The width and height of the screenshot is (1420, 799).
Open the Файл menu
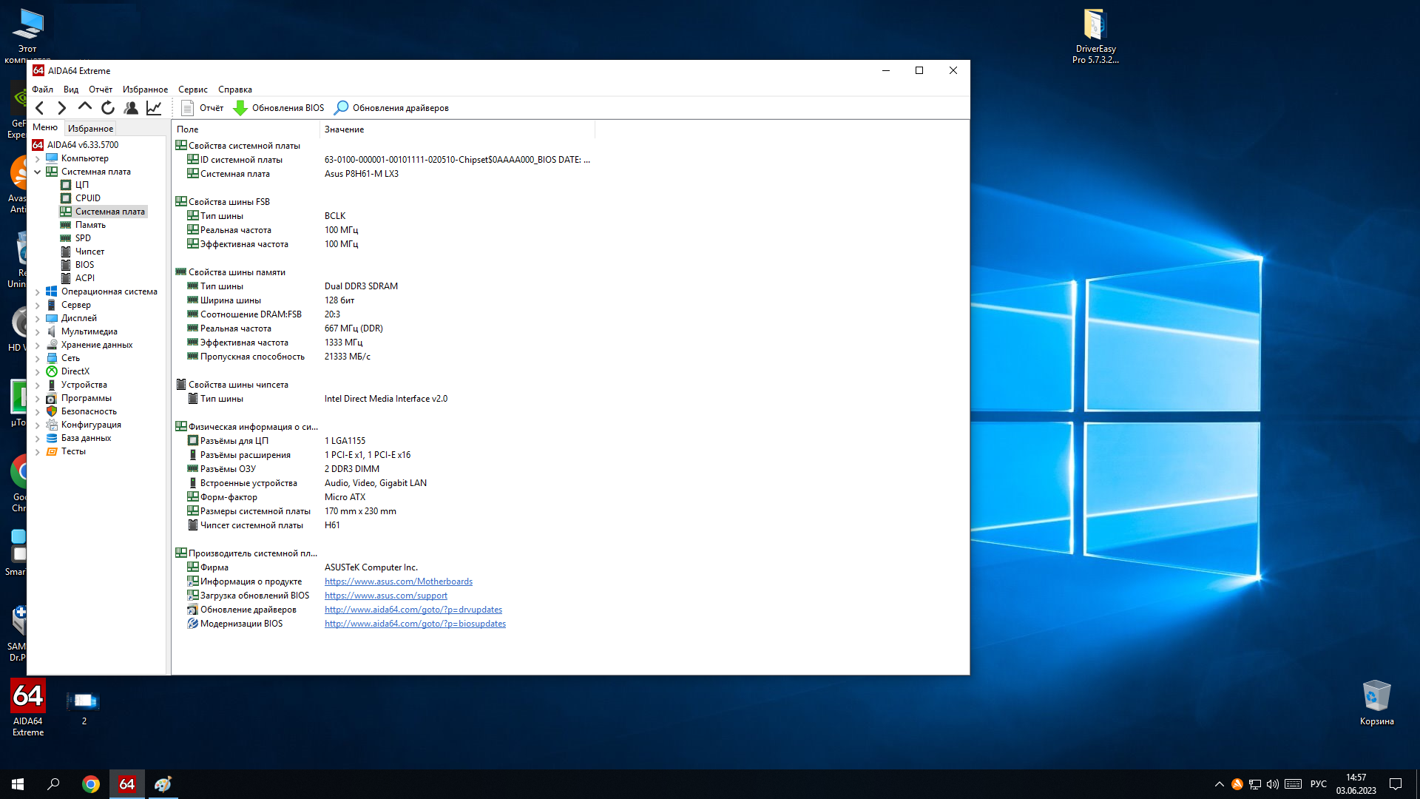click(42, 90)
